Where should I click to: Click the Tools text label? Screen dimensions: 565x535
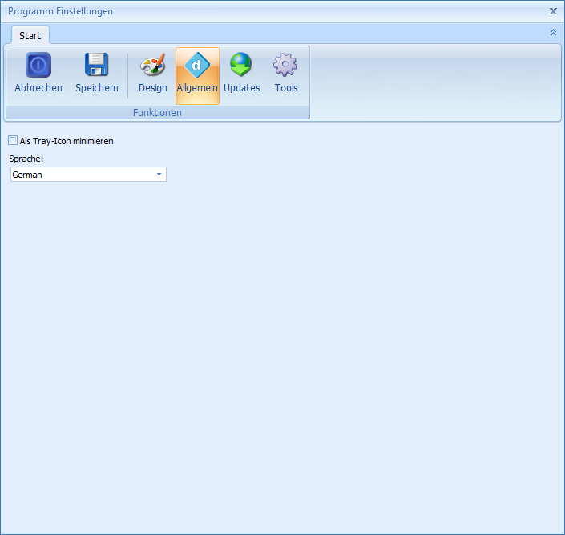[x=285, y=88]
